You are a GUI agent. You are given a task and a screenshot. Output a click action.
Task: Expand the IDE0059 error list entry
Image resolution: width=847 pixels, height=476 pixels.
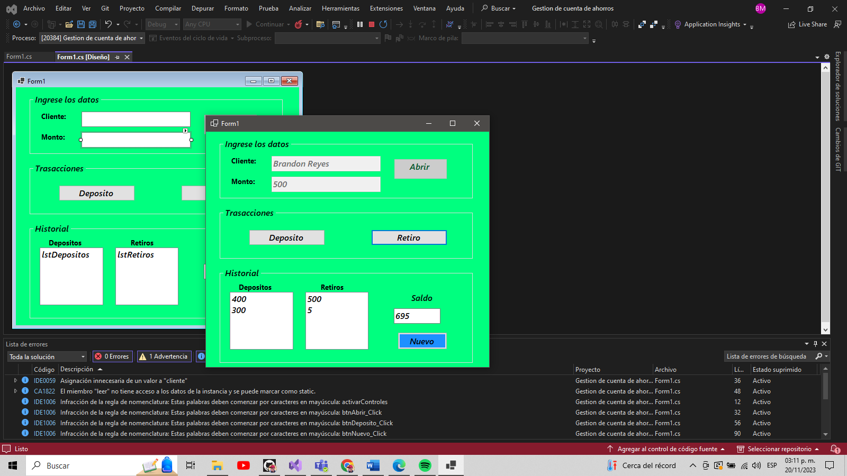[15, 380]
